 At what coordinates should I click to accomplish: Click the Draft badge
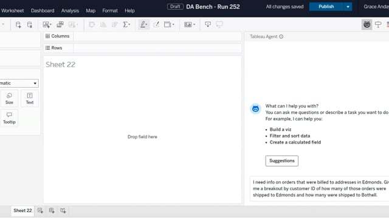pyautogui.click(x=175, y=7)
